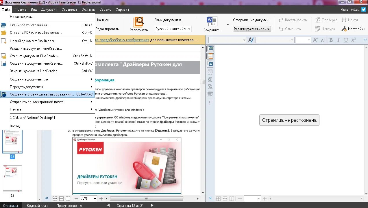This screenshot has width=368, height=208.
Task: Toggle superscript formatting
Action: tap(353, 40)
